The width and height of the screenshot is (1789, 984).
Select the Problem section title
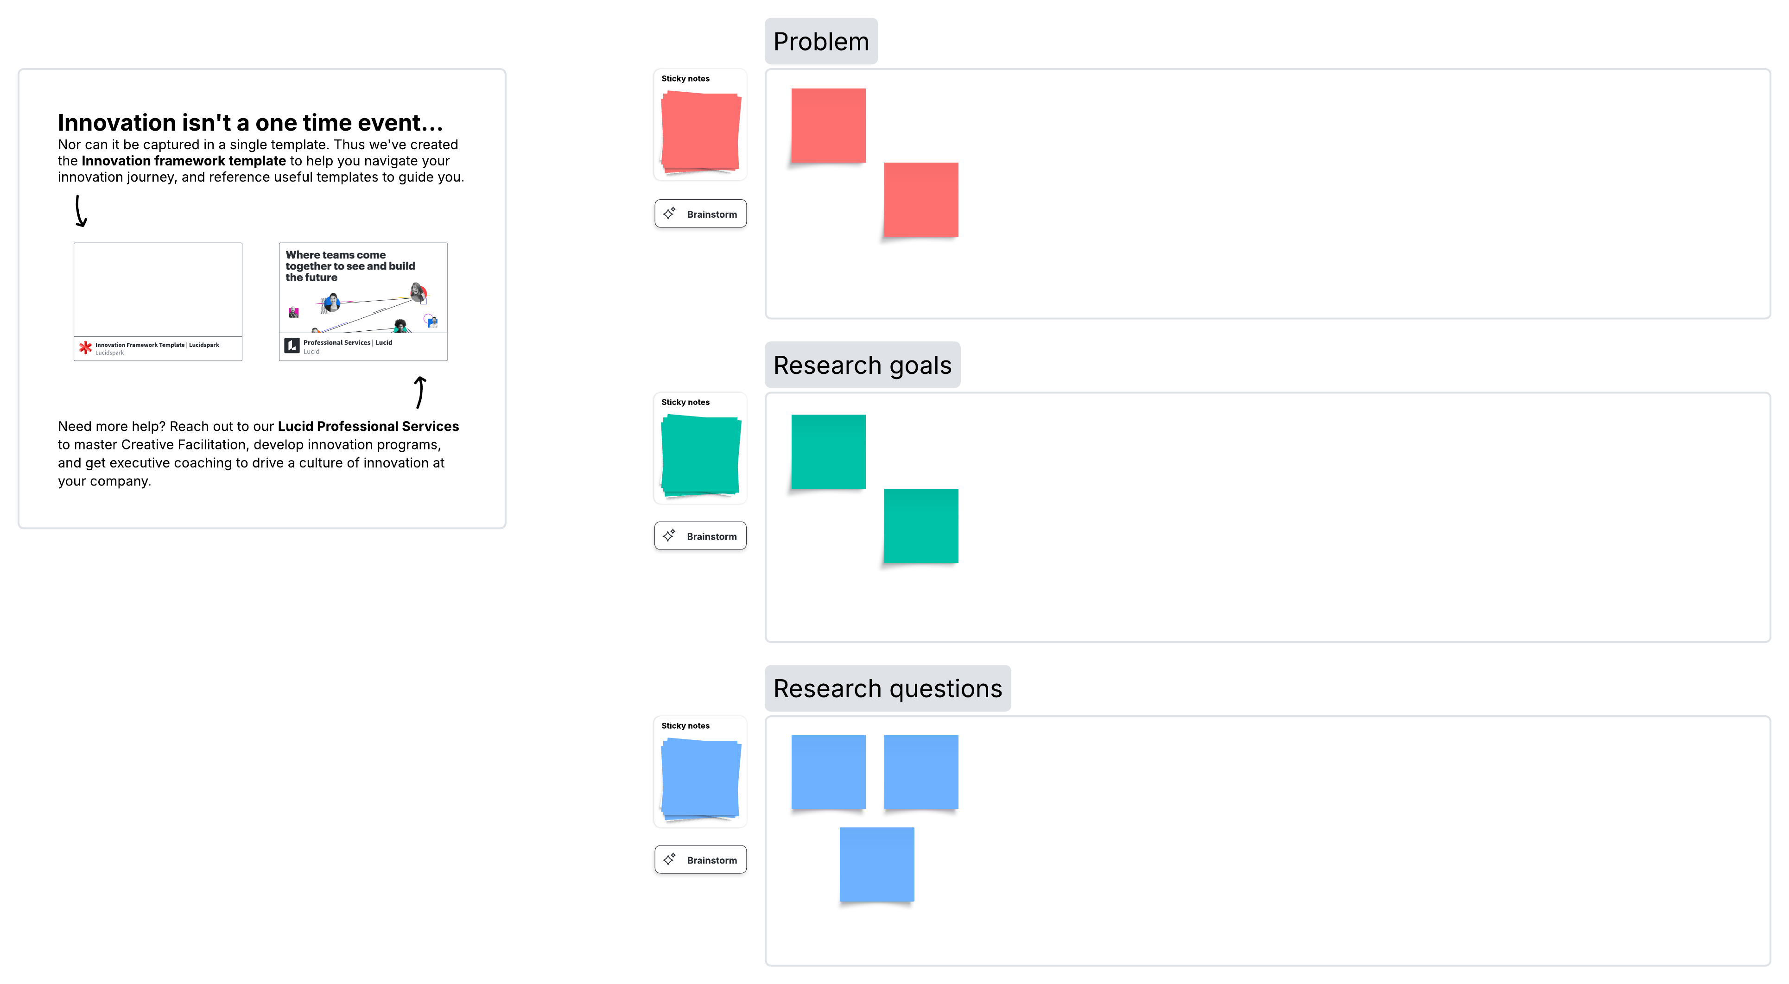821,42
